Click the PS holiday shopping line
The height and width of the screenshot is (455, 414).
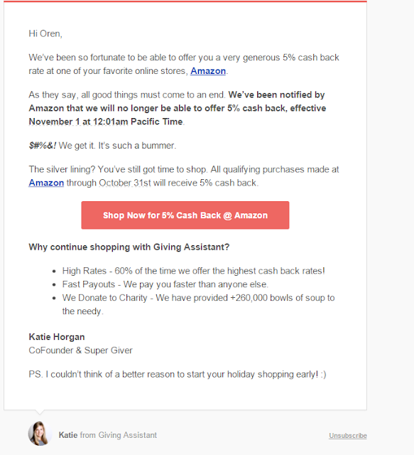pos(178,375)
